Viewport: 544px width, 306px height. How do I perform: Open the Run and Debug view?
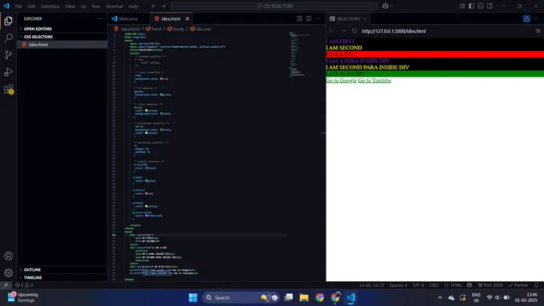(x=8, y=72)
